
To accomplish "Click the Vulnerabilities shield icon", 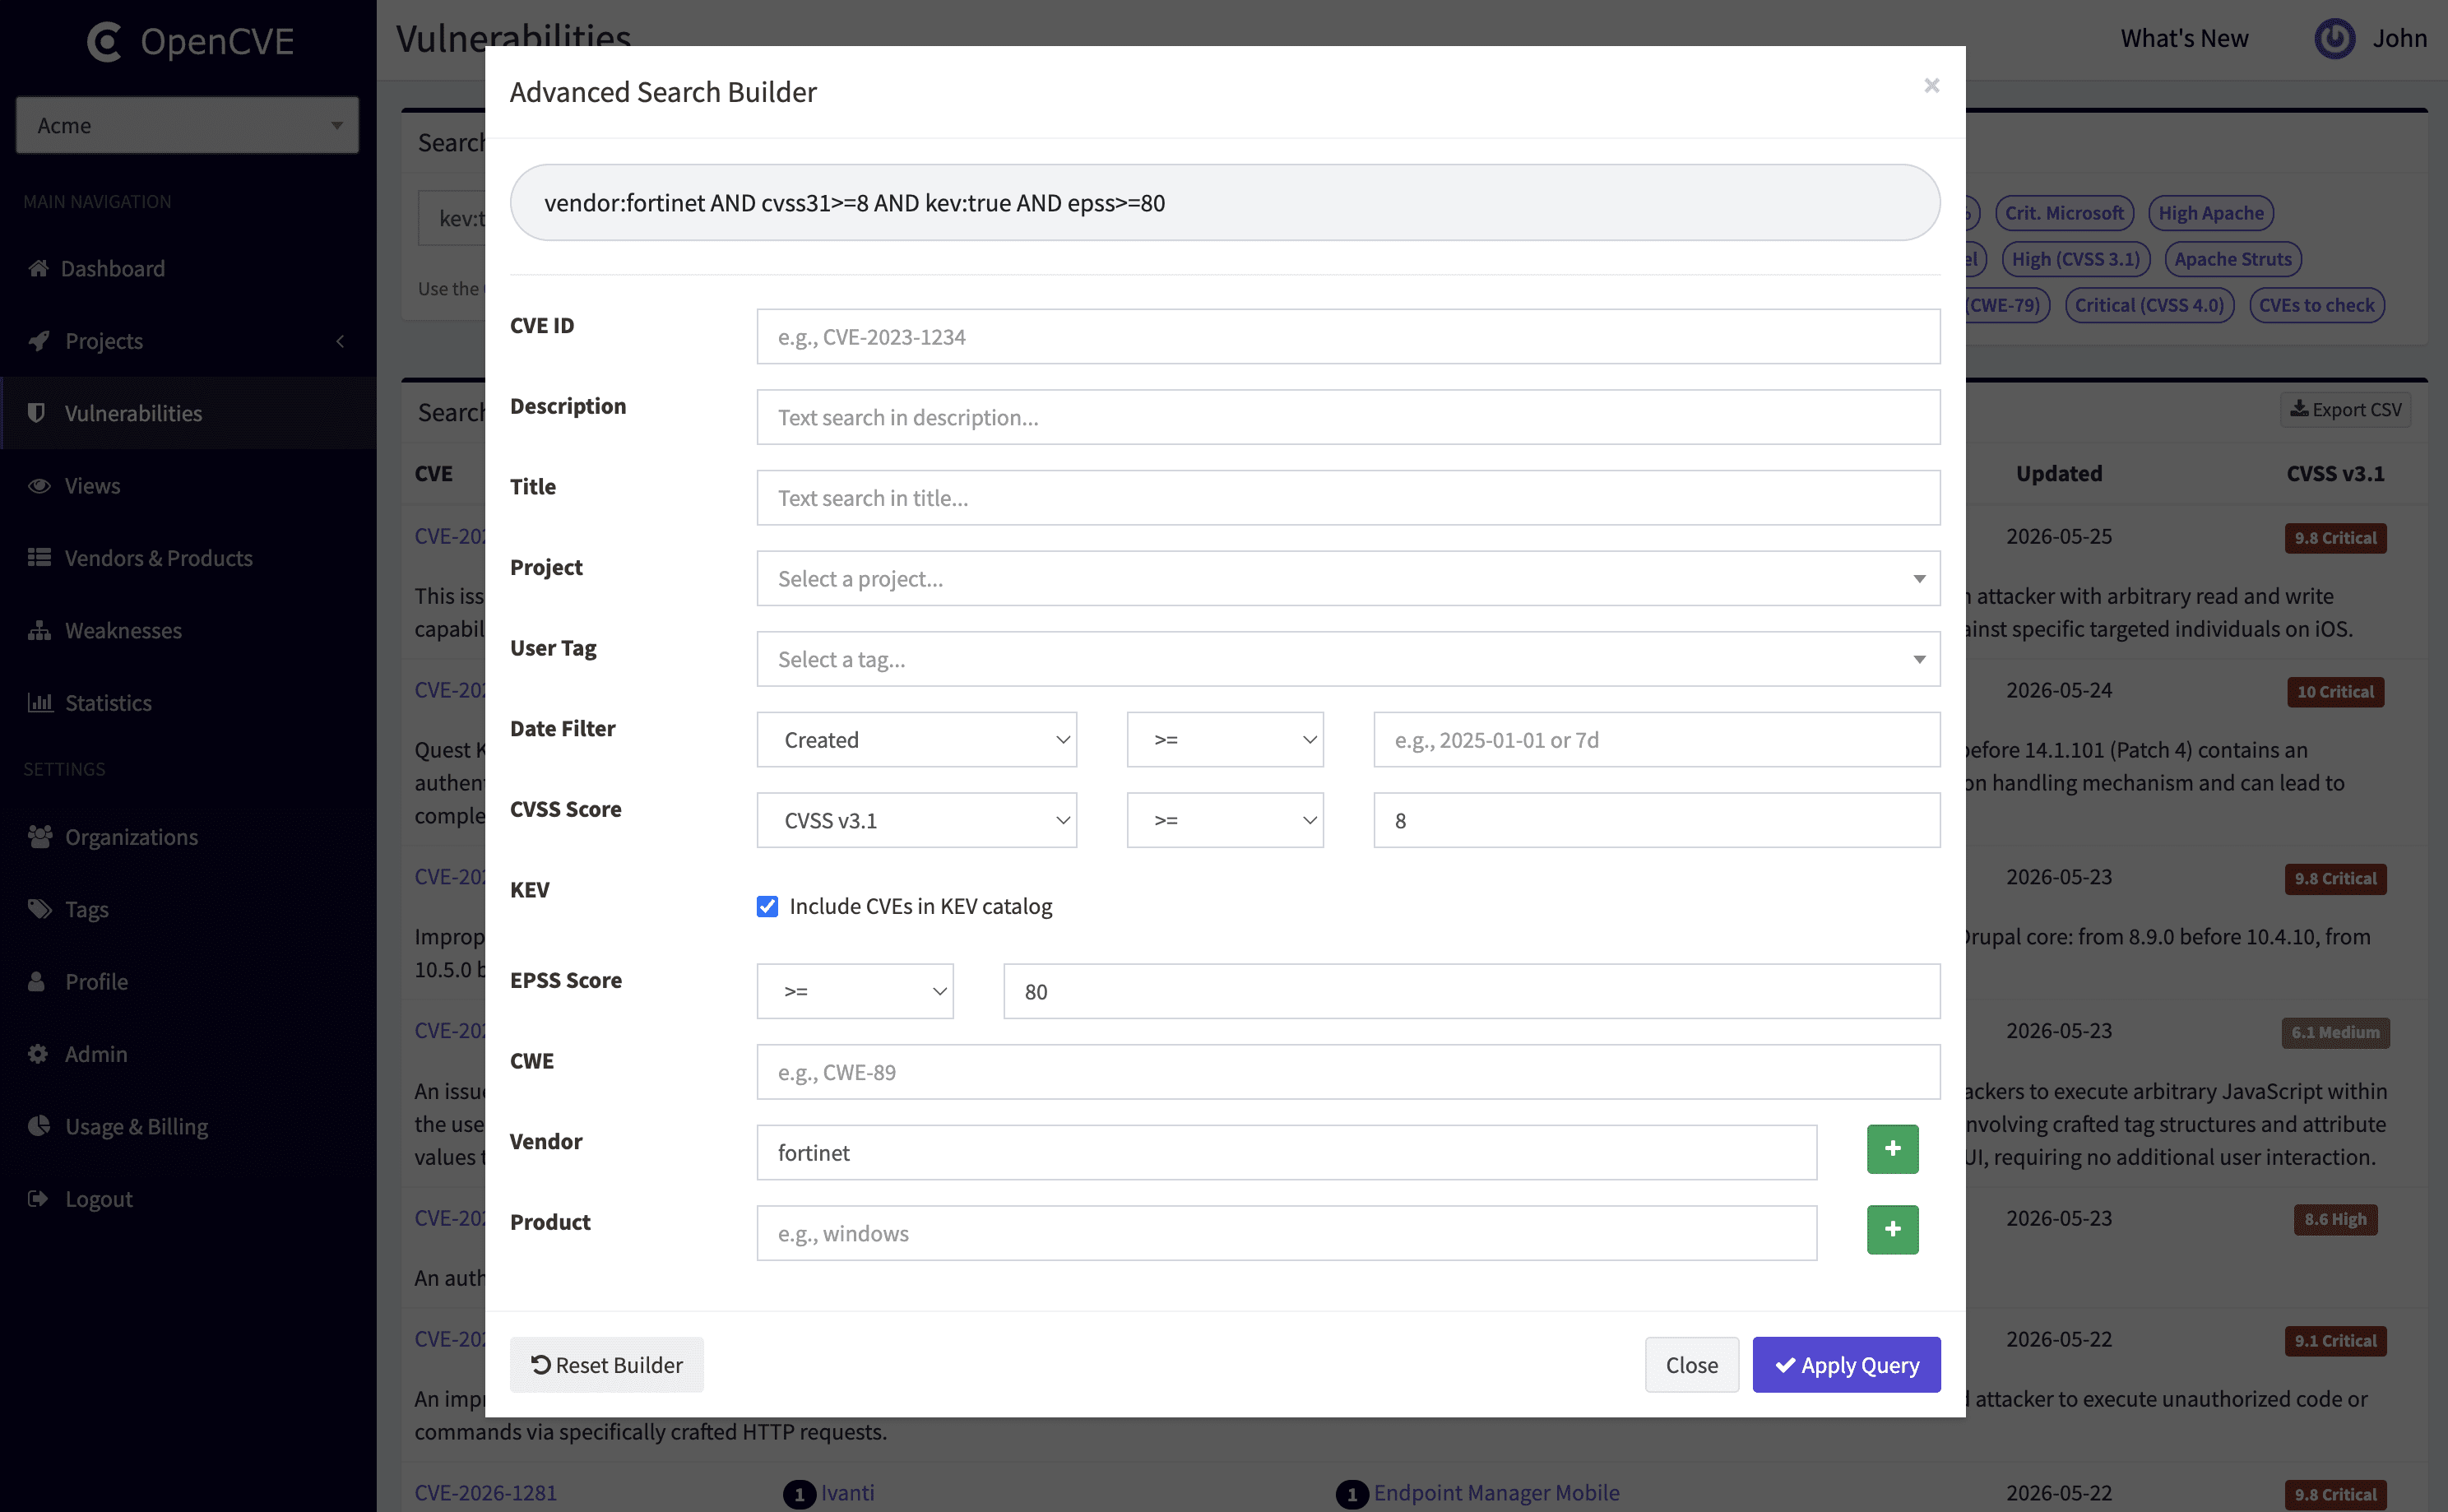I will tap(37, 412).
